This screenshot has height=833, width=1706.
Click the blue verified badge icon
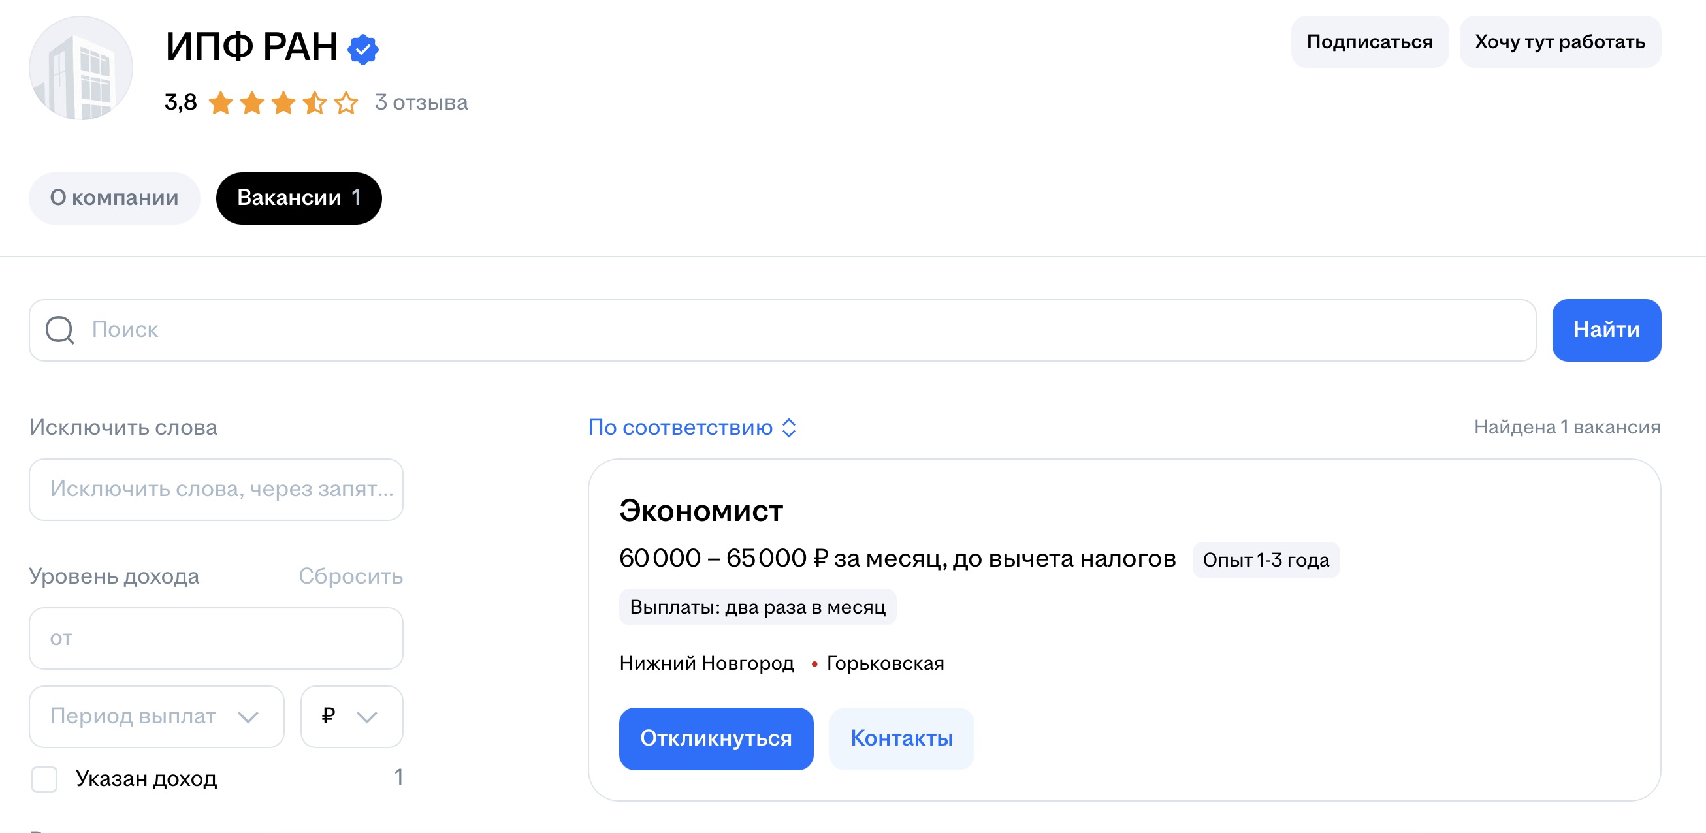[363, 49]
